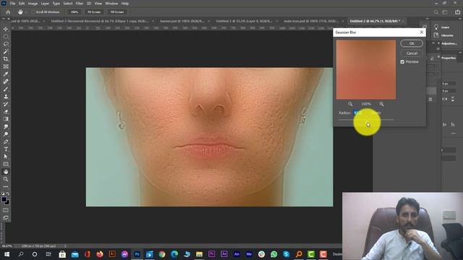Click the Fill Screen button
463x260 pixels.
(x=117, y=12)
